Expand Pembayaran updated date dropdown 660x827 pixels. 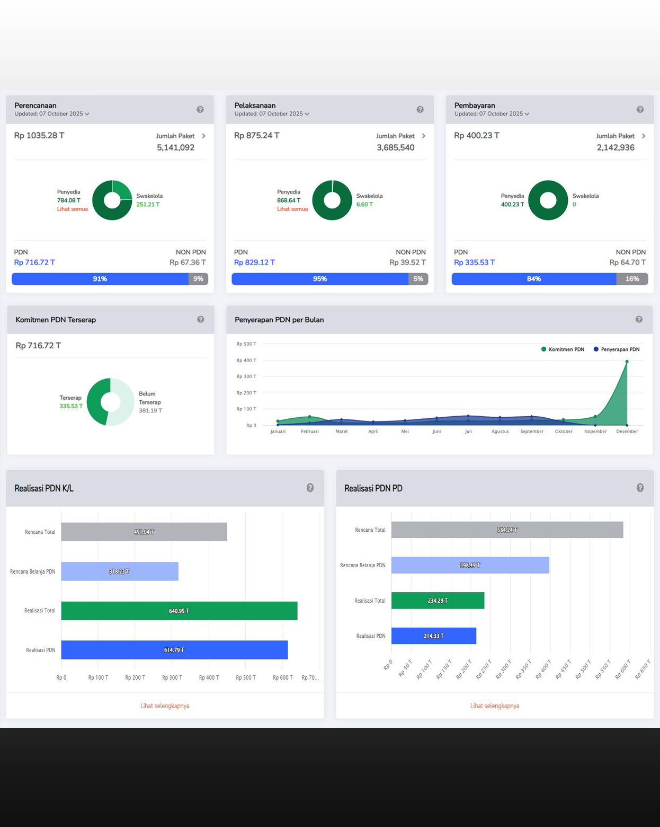click(x=527, y=114)
